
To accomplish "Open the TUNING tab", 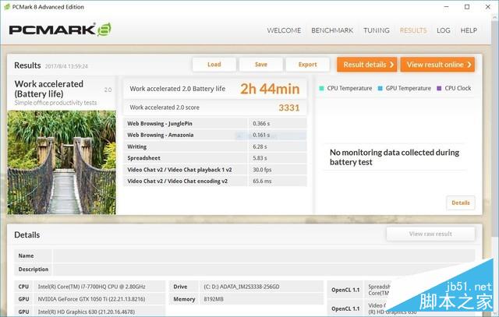I will [376, 30].
